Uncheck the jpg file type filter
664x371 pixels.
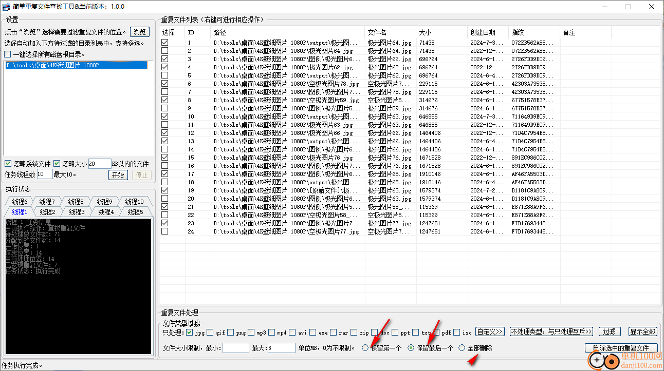pos(190,332)
